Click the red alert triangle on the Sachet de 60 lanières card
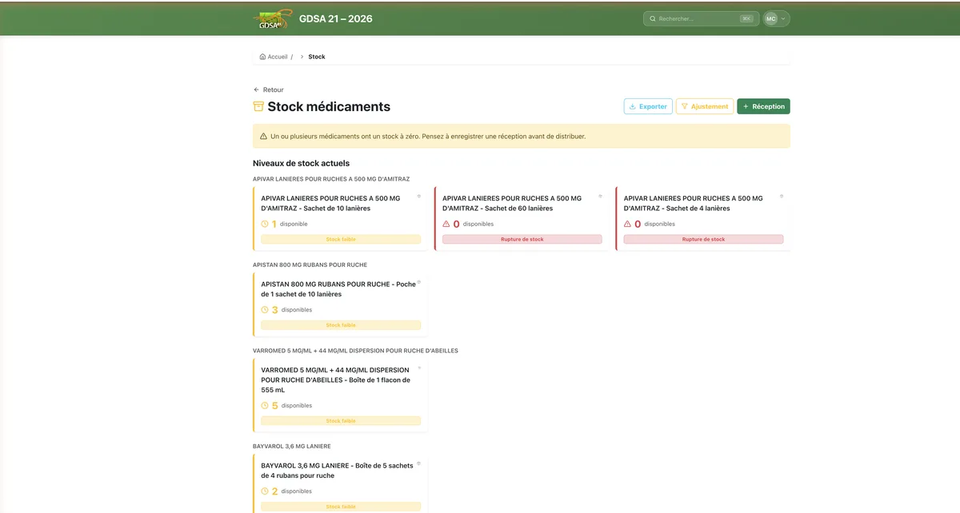960x513 pixels. [x=446, y=224]
